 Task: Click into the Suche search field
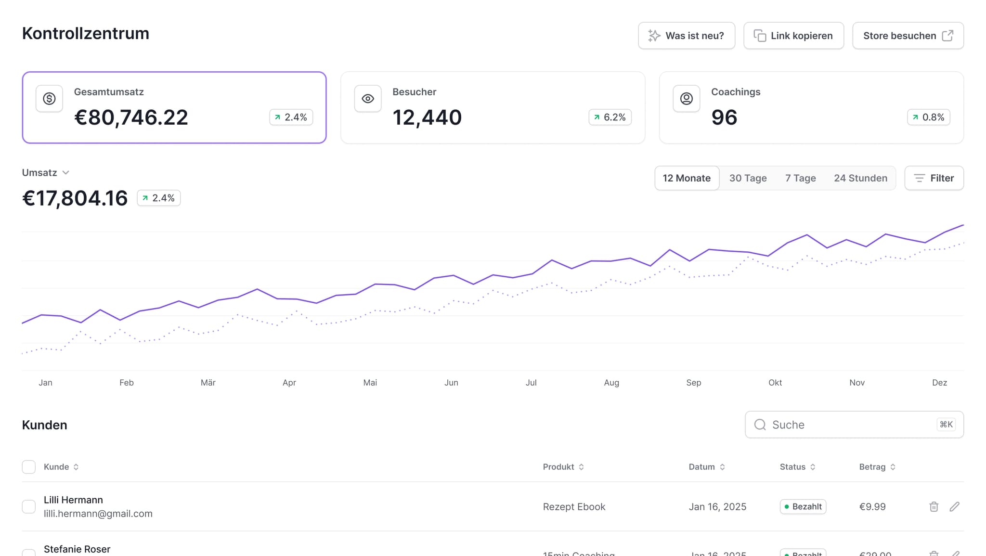click(x=847, y=425)
